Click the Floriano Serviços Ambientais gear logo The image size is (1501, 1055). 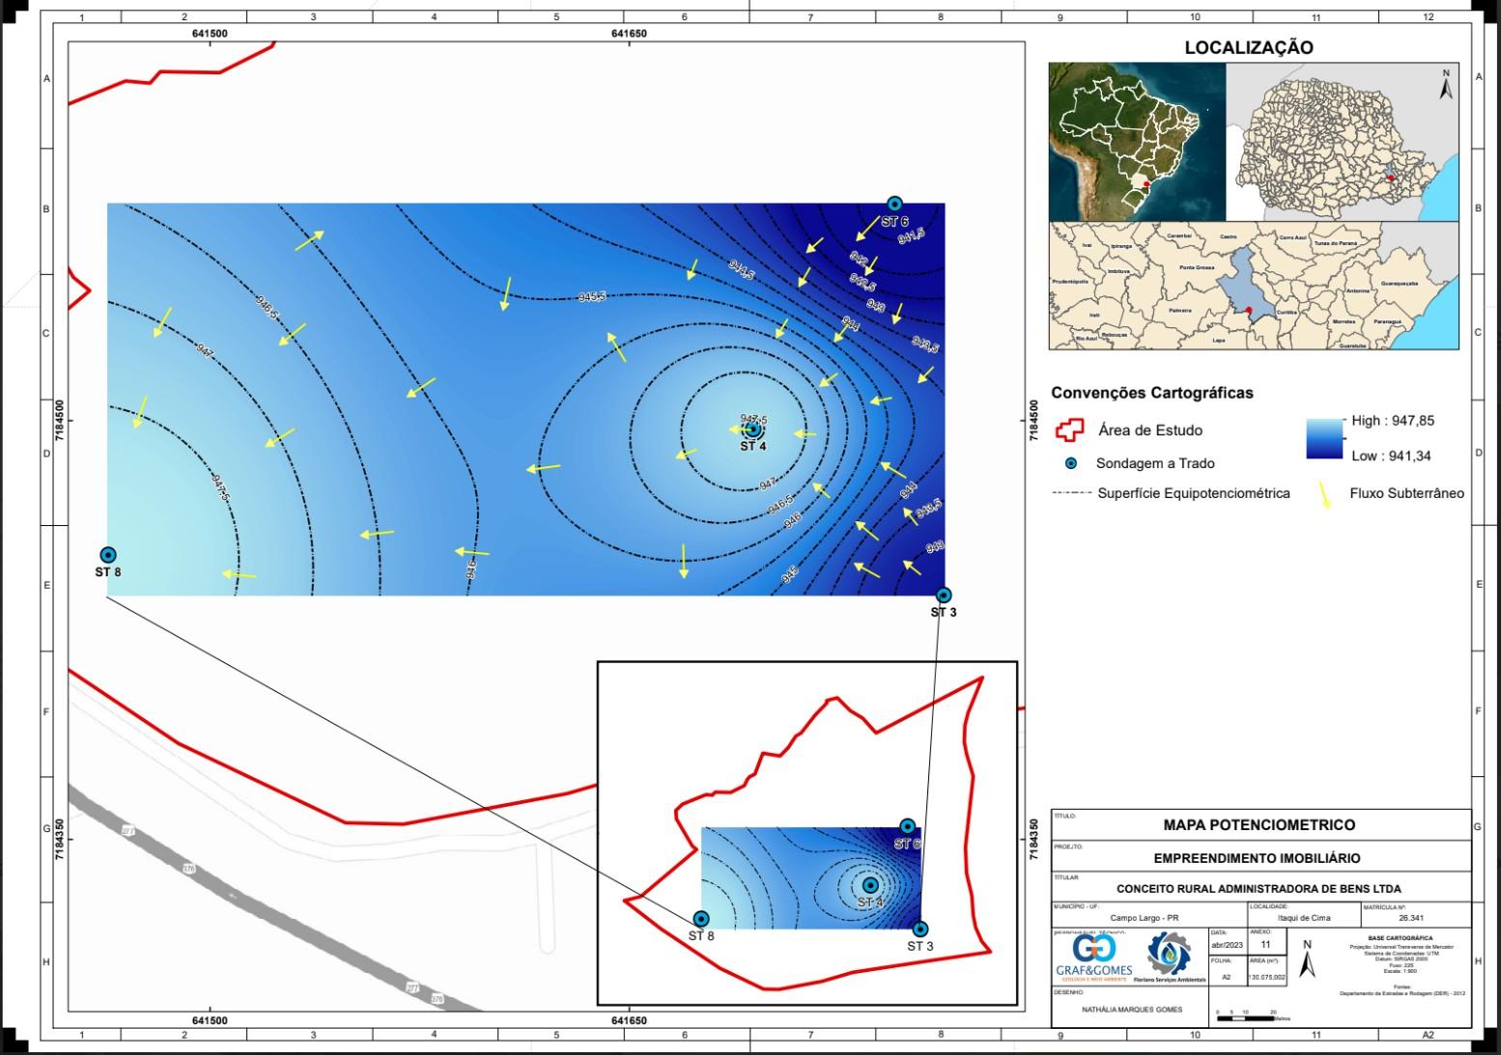pos(1169,956)
